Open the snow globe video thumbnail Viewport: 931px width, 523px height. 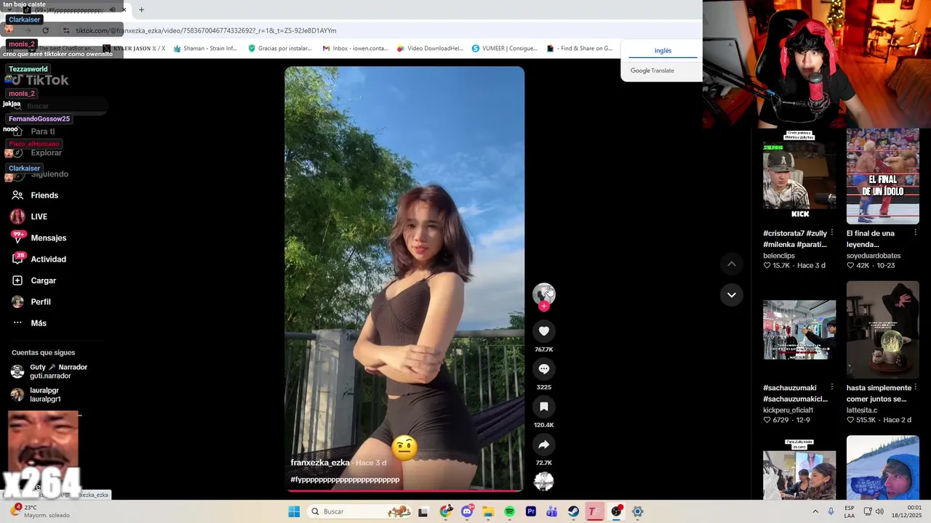[883, 330]
